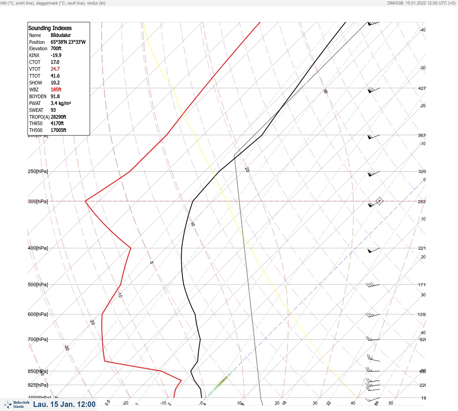The width and height of the screenshot is (458, 411).
Task: Click the mixing ratio label 16
Action: pos(284,403)
